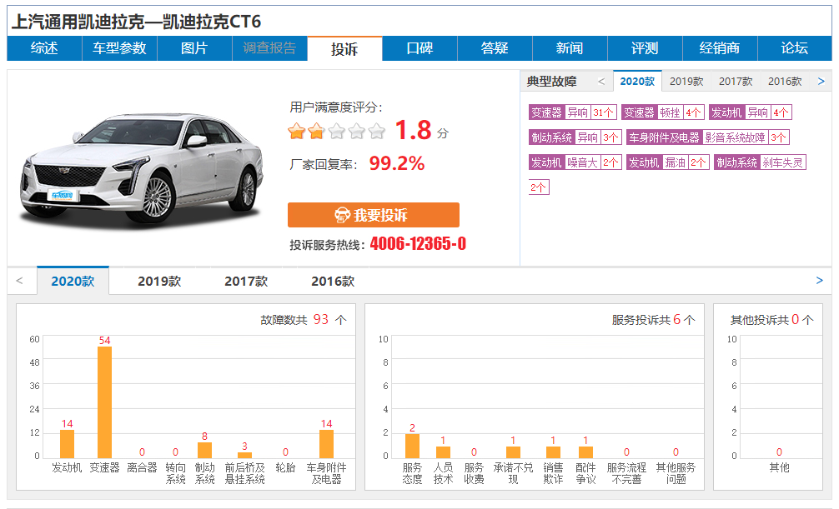The height and width of the screenshot is (509, 839).
Task: Click the 故障数共 93 个 total text
Action: tap(304, 320)
